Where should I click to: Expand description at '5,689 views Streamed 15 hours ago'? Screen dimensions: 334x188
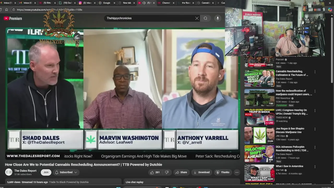point(64,182)
